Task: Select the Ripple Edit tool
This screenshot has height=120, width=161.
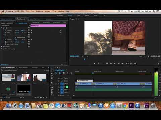Action: point(52,76)
